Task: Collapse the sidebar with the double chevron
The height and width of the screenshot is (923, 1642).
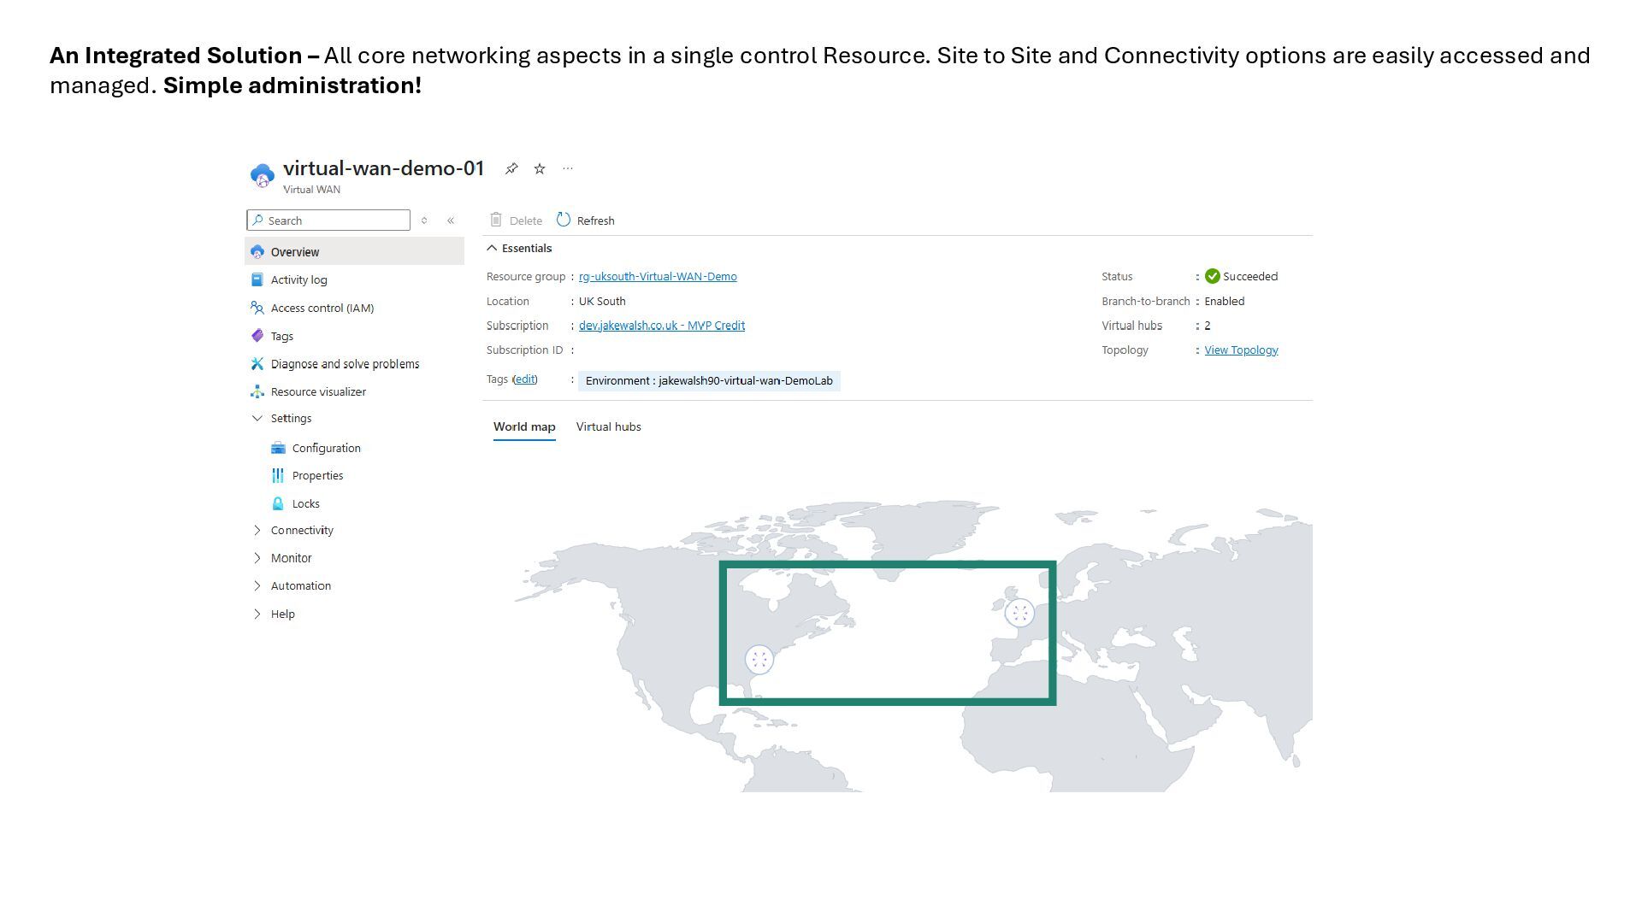Action: tap(451, 220)
